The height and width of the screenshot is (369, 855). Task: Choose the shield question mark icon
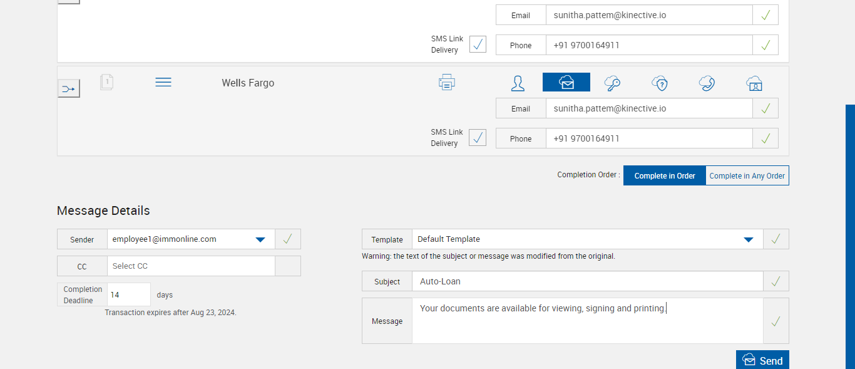coord(660,83)
